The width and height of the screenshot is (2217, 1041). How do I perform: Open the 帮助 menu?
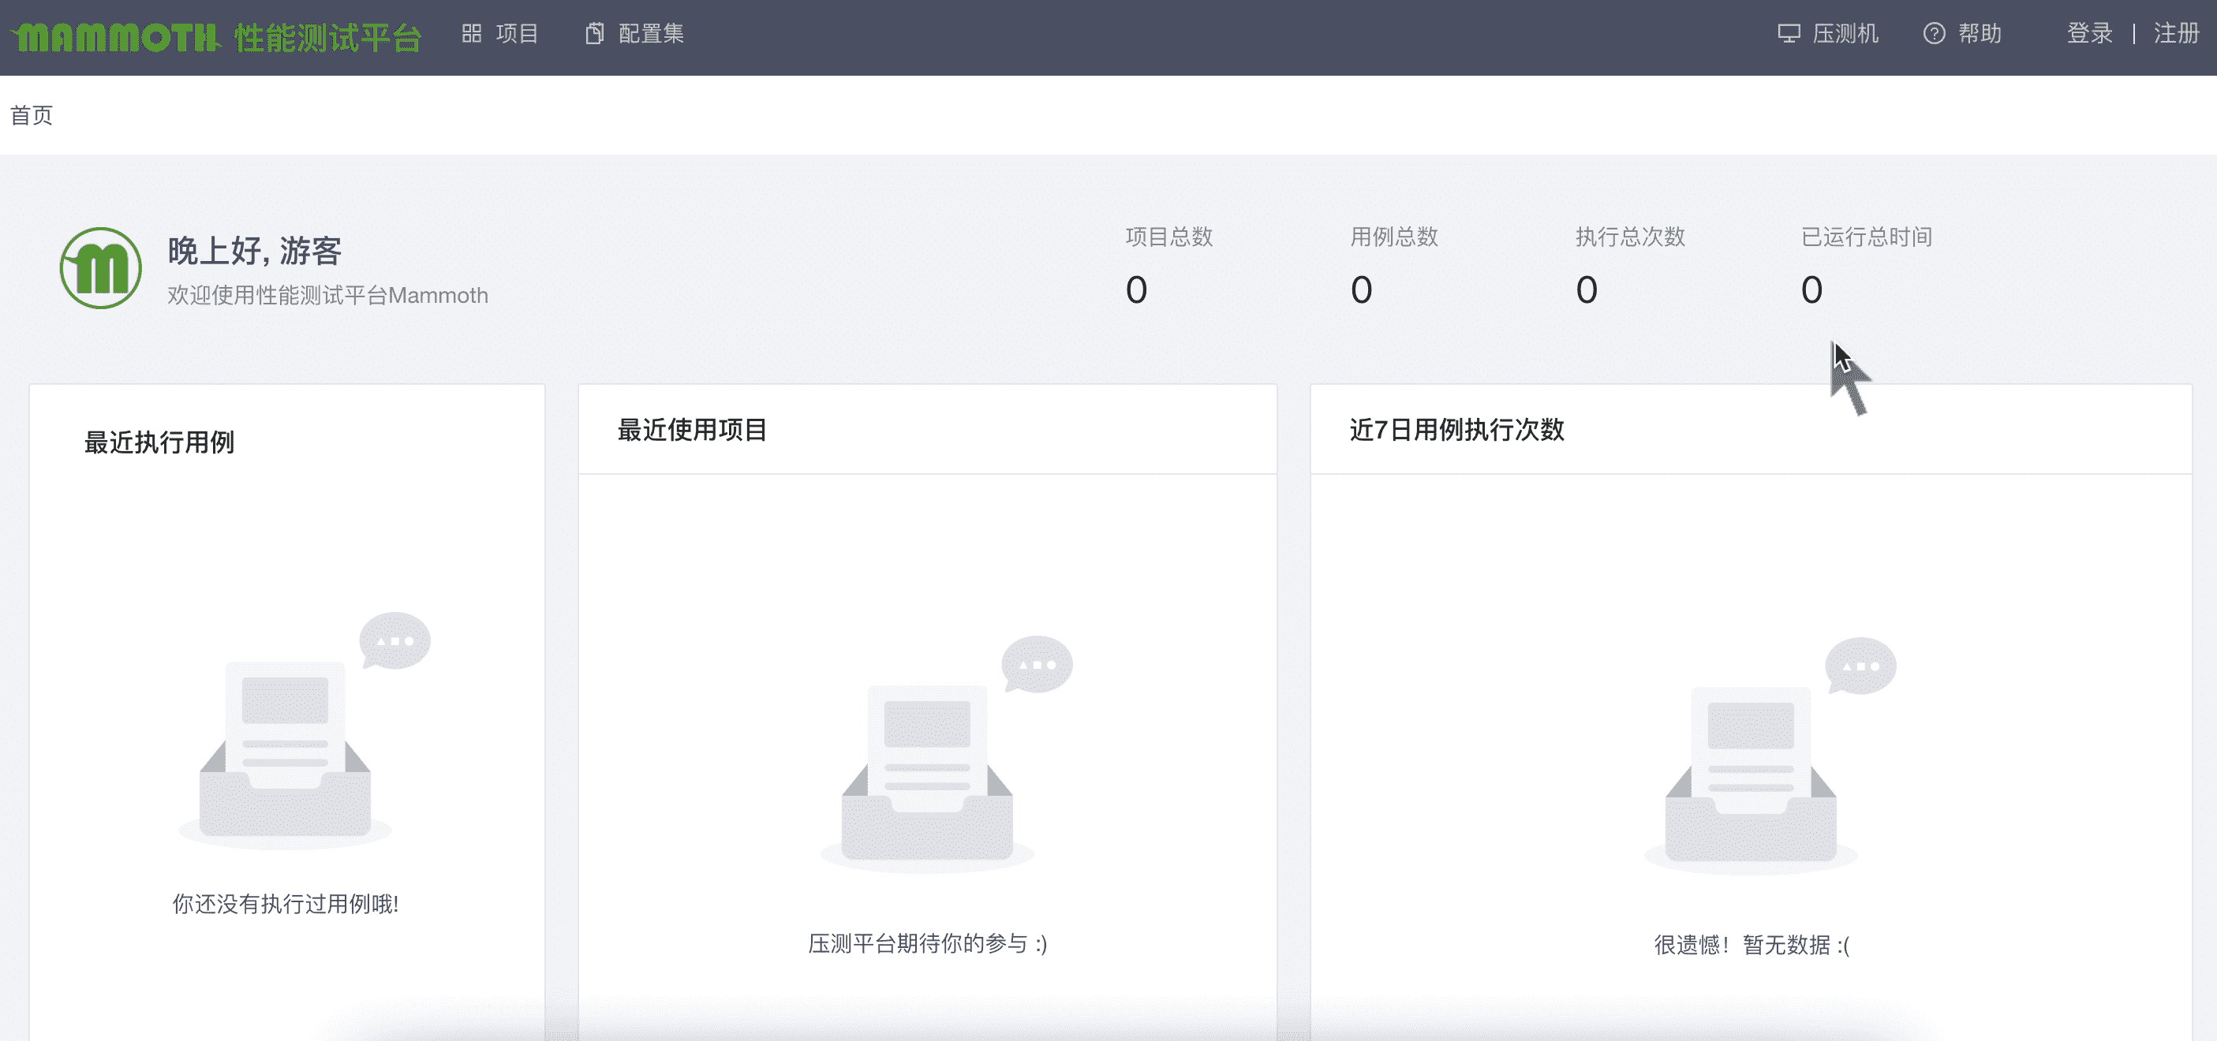tap(1980, 34)
